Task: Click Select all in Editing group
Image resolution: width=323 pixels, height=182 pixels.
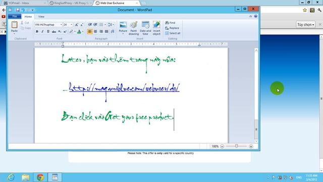Action: (173, 33)
